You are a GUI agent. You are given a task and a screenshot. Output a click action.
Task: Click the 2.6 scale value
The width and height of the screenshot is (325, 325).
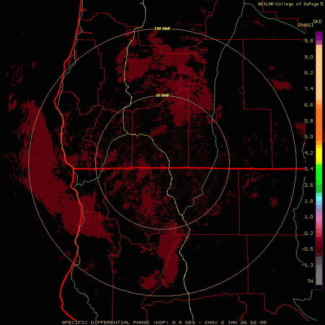point(309,185)
